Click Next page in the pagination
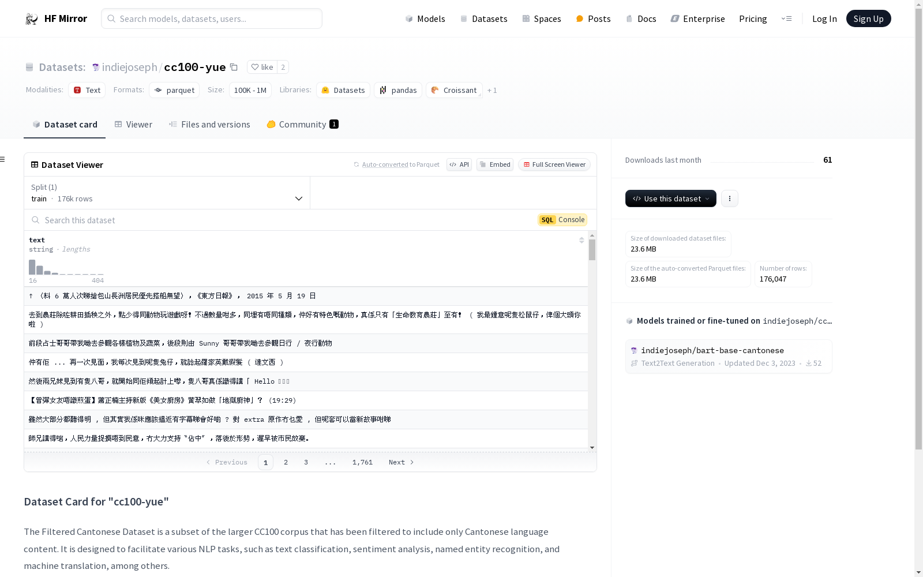This screenshot has width=923, height=577. coord(402,462)
